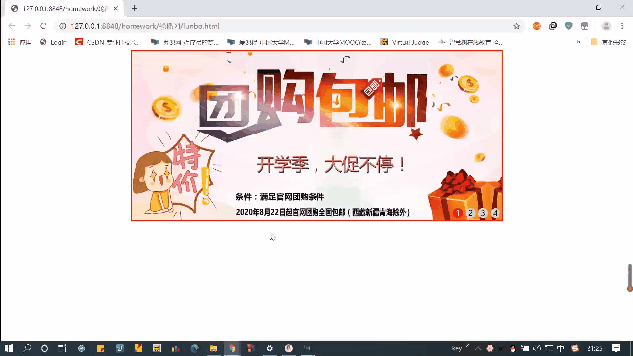The width and height of the screenshot is (633, 356).
Task: Open the Apps bookmarks shortcut
Action: [19, 42]
